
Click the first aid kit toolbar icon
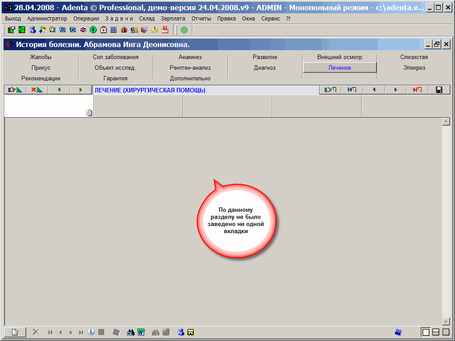point(103,30)
